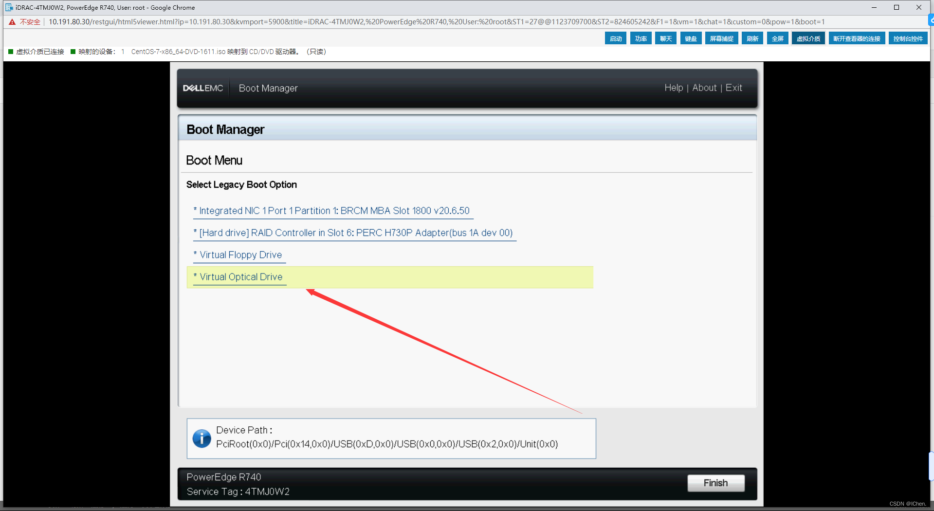Click the 屏幕捕捉 (Screen Capture) button
Screen dimensions: 934x511
click(721, 38)
